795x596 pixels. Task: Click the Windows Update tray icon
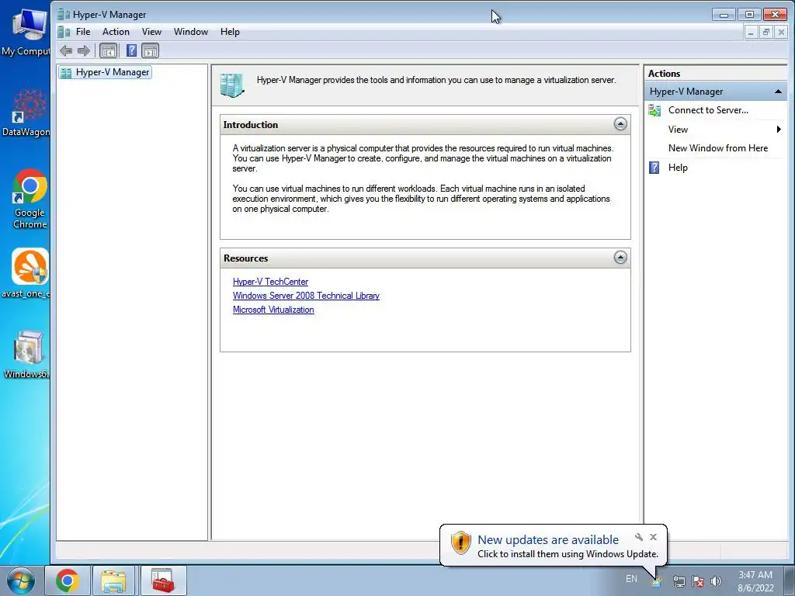[x=657, y=582]
